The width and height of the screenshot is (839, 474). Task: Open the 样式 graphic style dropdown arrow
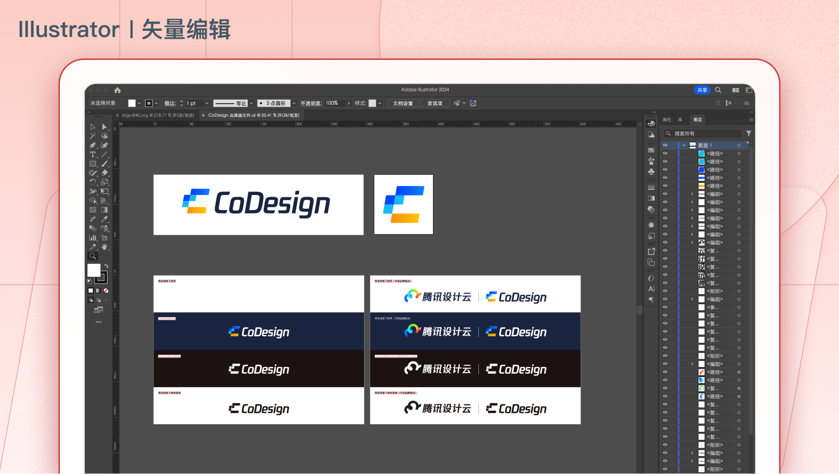coord(380,103)
